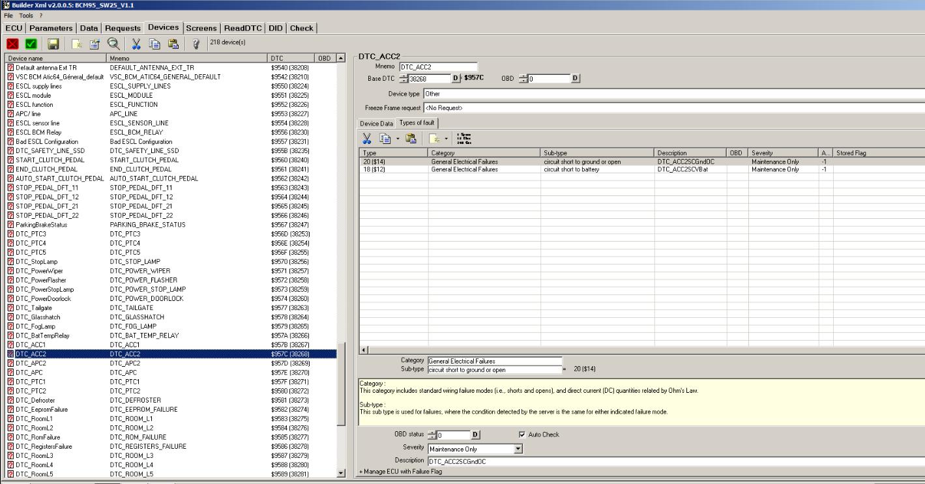Sort by Device name column header
The width and height of the screenshot is (925, 484).
point(56,58)
